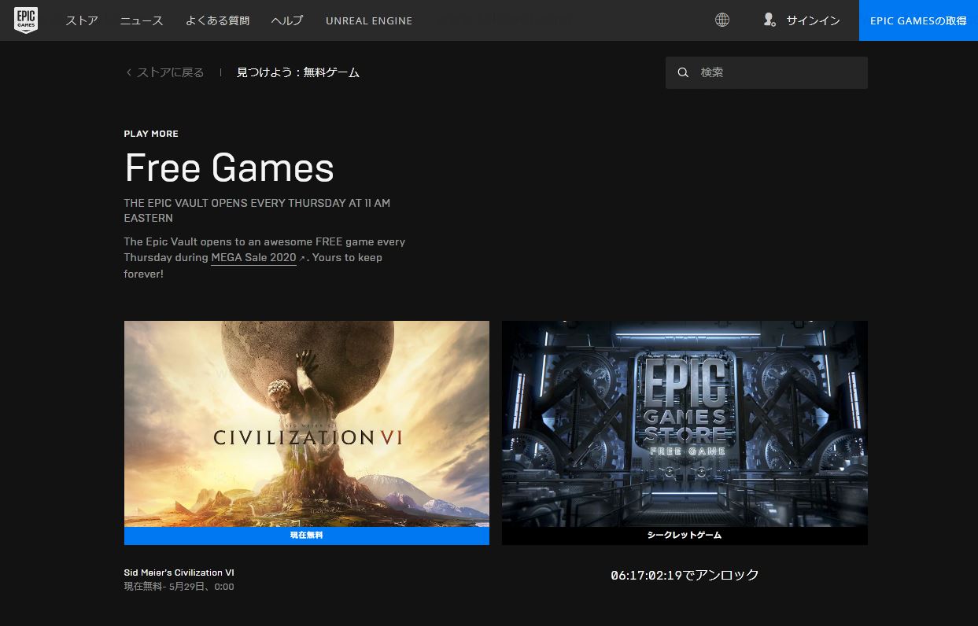Go back via ストアに戻る link
978x626 pixels.
pos(170,72)
